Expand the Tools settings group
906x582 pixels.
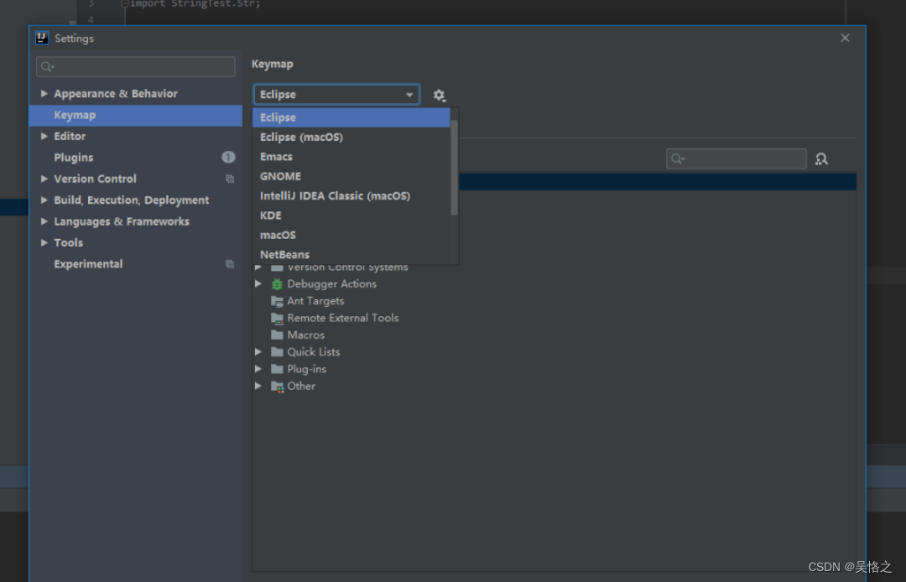point(44,242)
